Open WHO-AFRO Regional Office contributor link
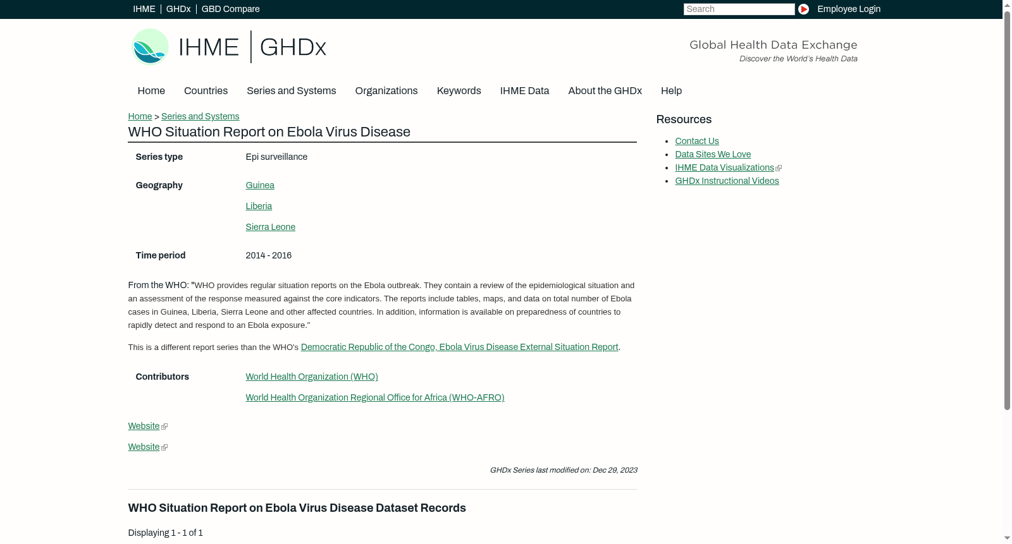This screenshot has height=544, width=1012. coord(374,398)
